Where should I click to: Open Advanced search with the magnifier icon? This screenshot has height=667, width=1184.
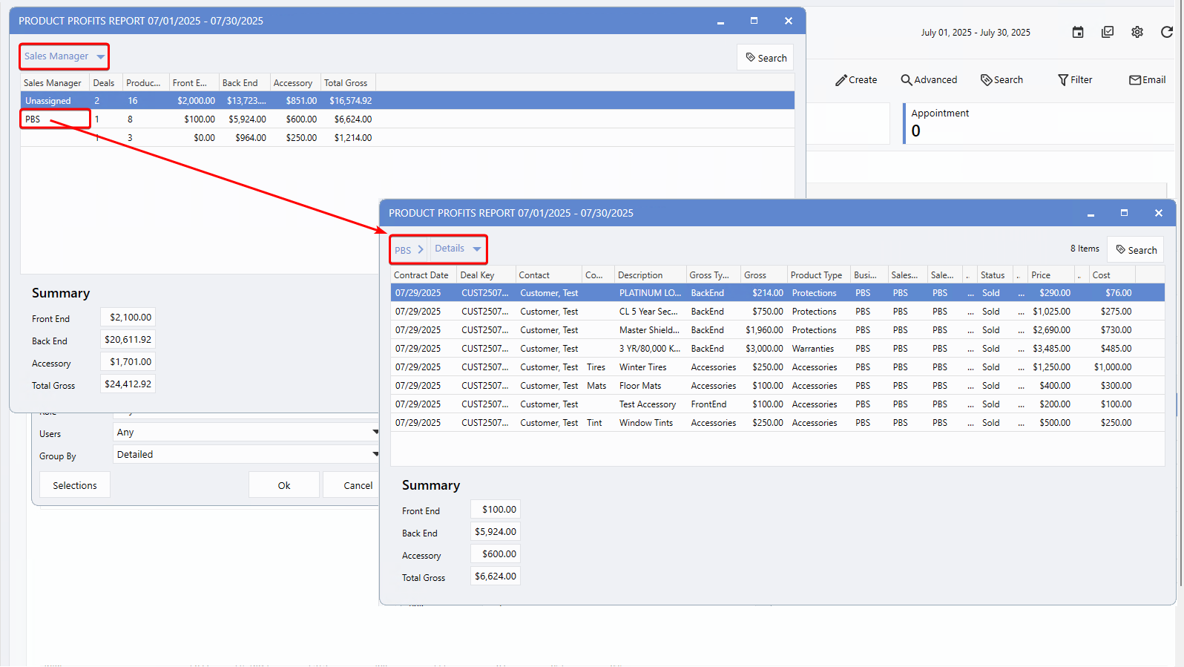coord(929,80)
